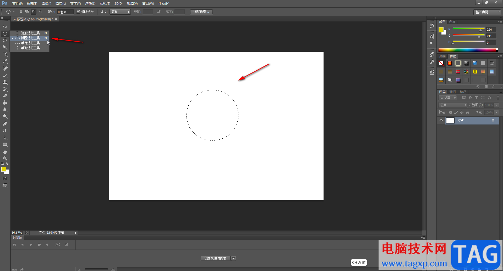Open the 3D panel icon

point(432,72)
